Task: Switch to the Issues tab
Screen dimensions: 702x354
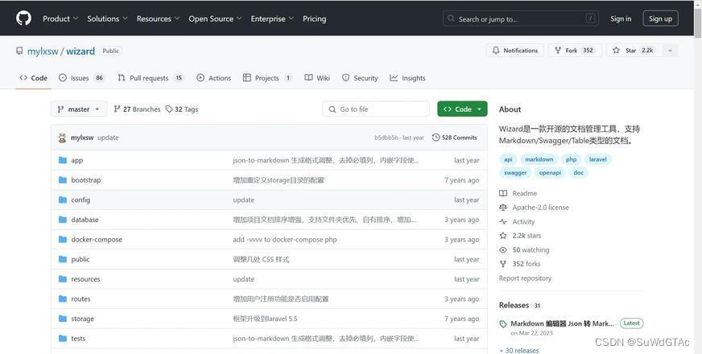Action: pyautogui.click(x=81, y=78)
